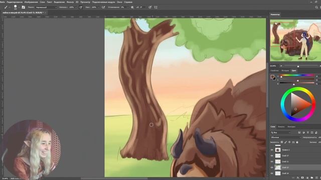Click the Navigator panel tab
This screenshot has width=321, height=180.
[275, 14]
